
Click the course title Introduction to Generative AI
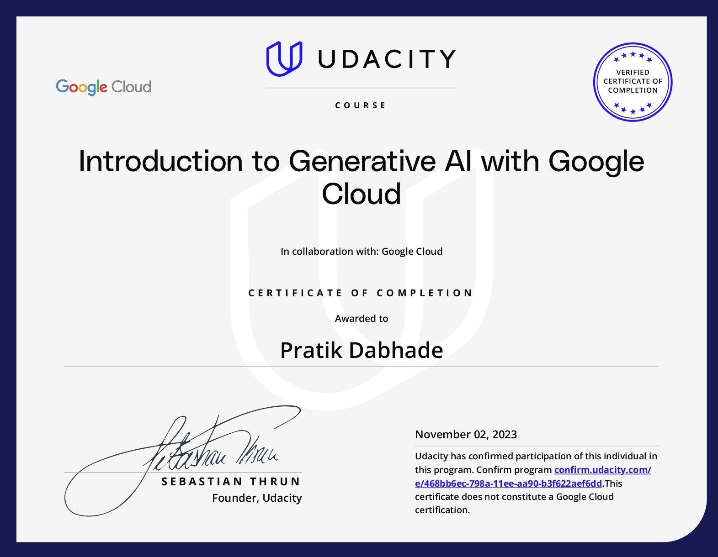[362, 178]
